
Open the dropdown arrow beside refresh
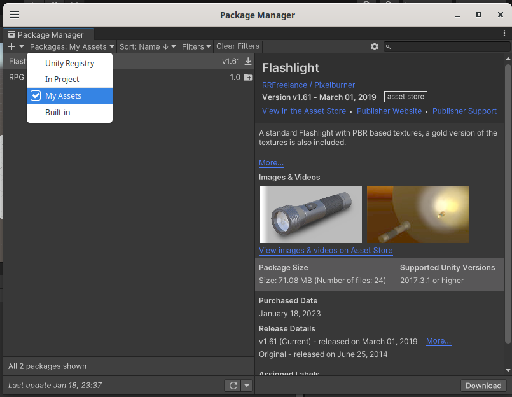click(x=247, y=386)
